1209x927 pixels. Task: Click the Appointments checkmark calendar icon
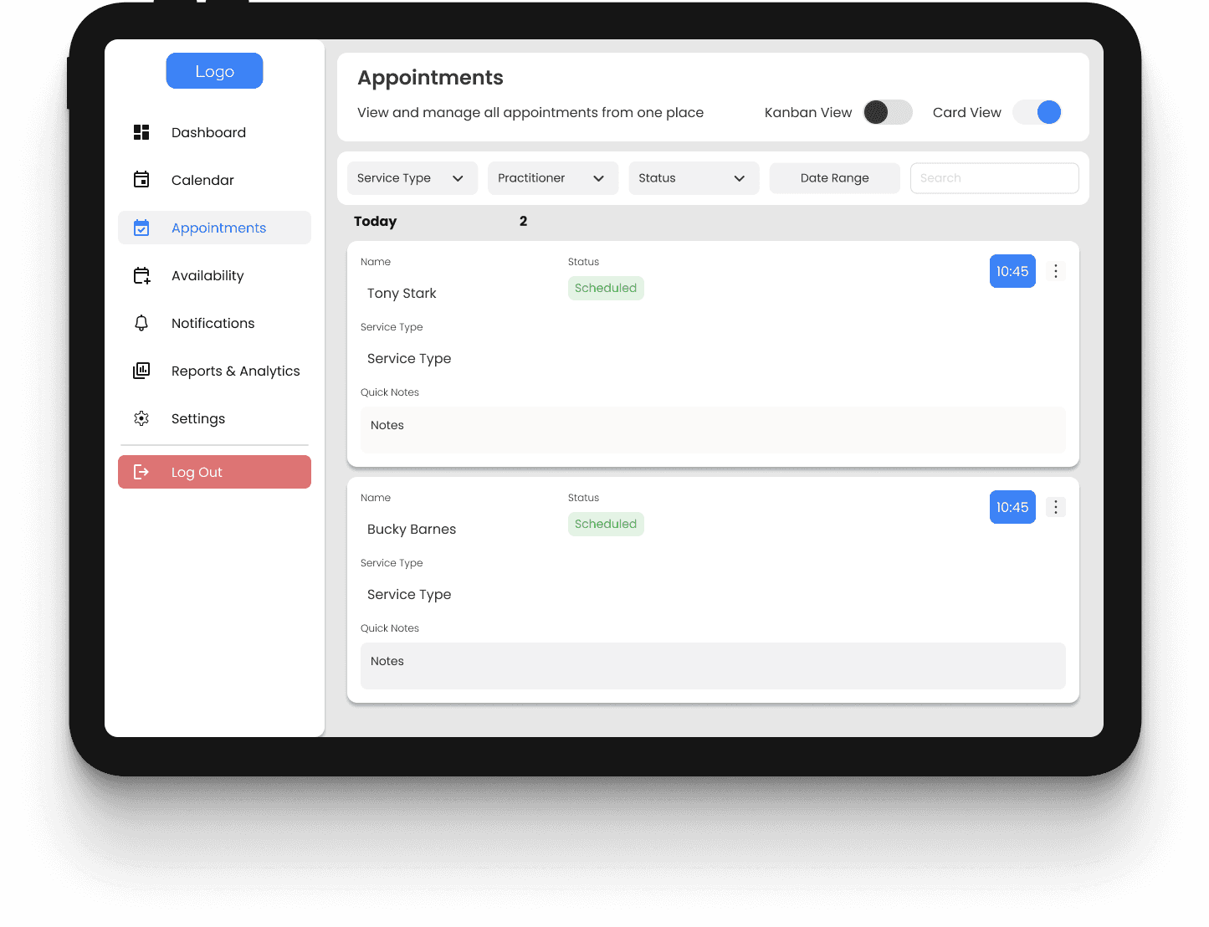[141, 228]
